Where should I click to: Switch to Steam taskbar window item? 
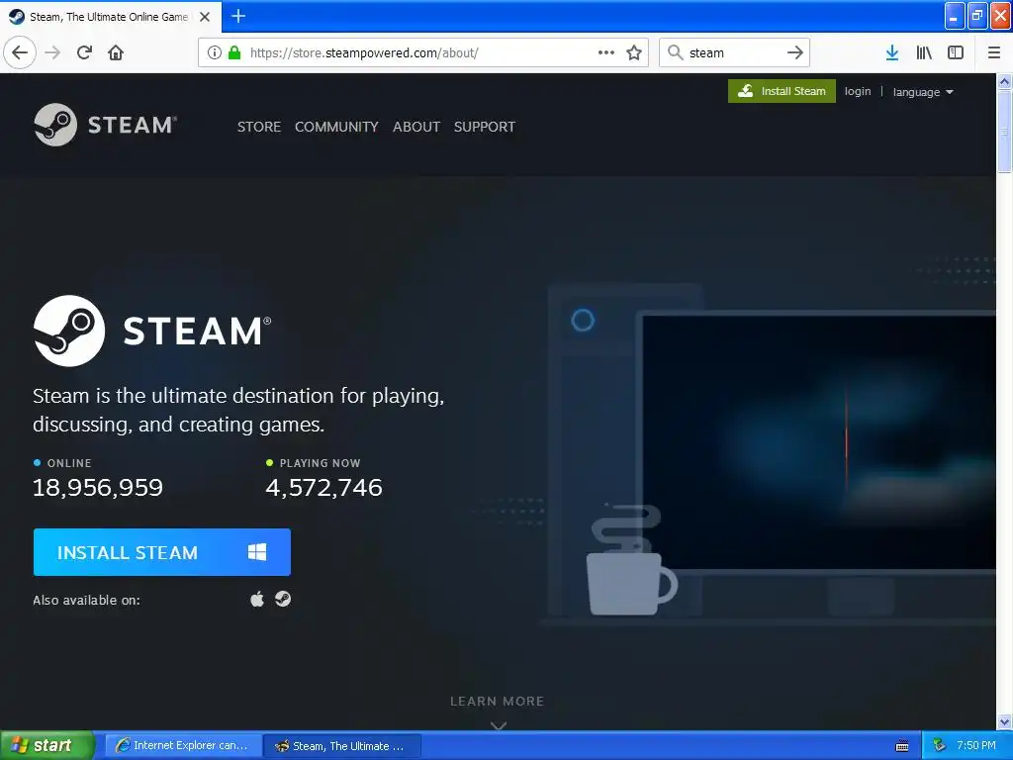pos(342,746)
